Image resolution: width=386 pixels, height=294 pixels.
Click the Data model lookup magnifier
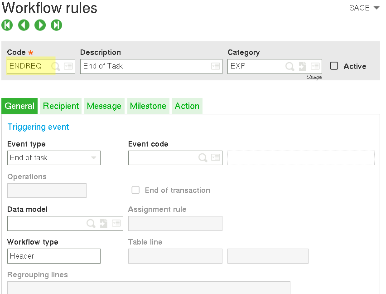pos(91,223)
